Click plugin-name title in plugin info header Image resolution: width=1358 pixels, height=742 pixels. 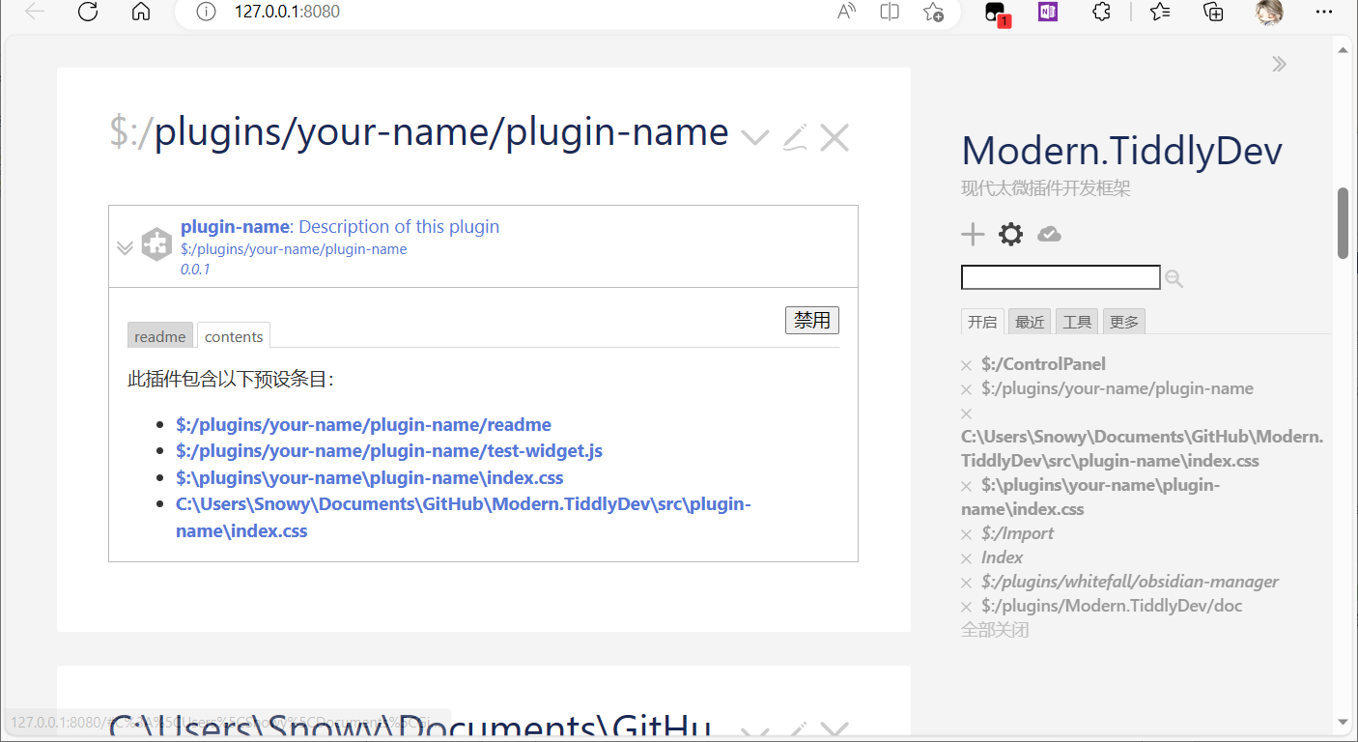[235, 227]
